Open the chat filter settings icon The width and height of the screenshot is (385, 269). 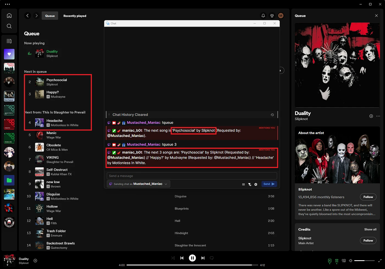[250, 184]
